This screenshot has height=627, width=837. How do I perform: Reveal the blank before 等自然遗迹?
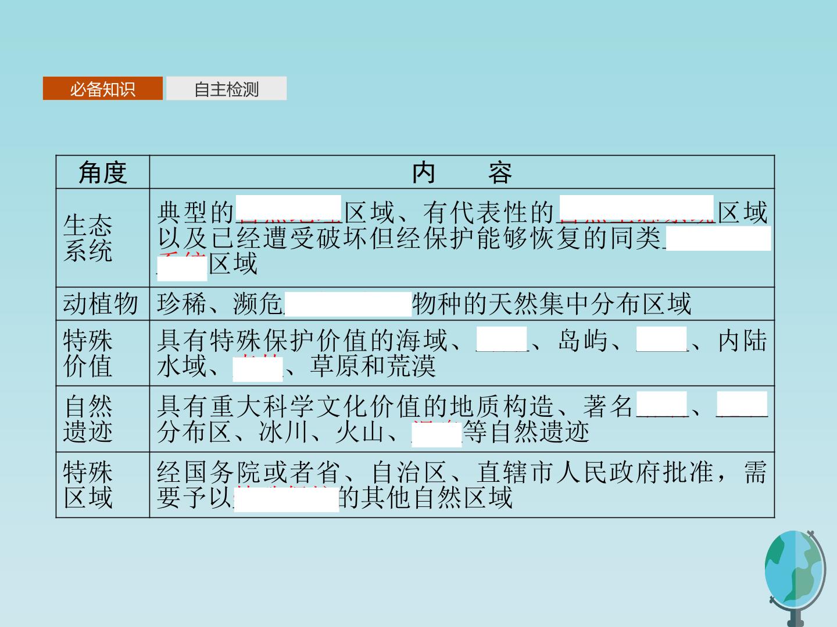coord(437,435)
